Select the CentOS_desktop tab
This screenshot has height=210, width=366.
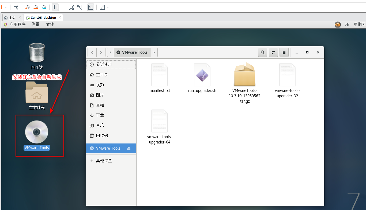43,18
